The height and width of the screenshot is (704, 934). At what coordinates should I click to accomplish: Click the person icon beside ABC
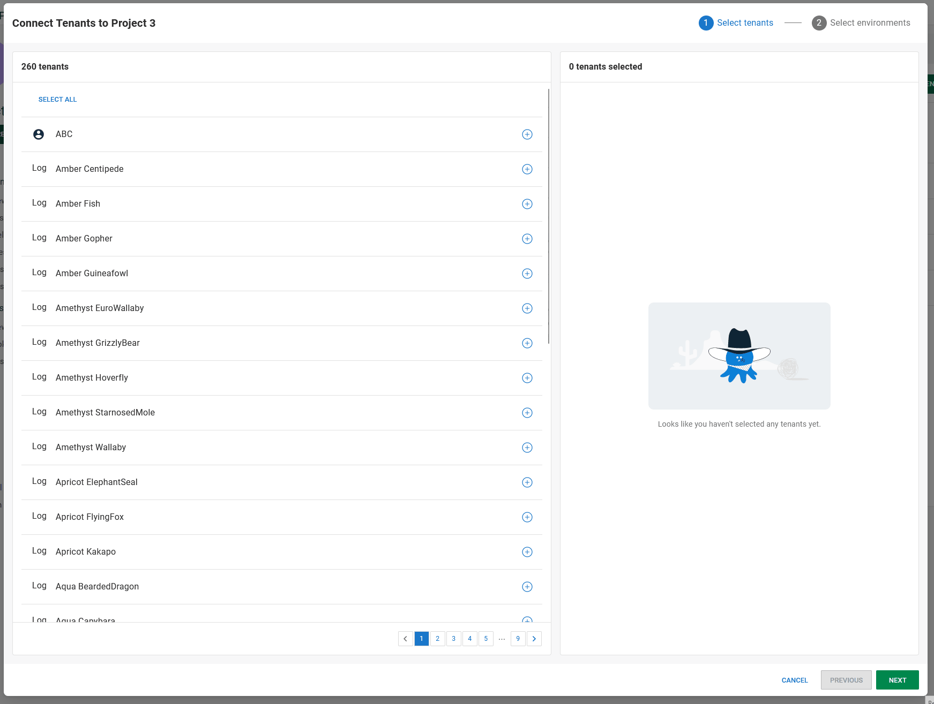38,134
